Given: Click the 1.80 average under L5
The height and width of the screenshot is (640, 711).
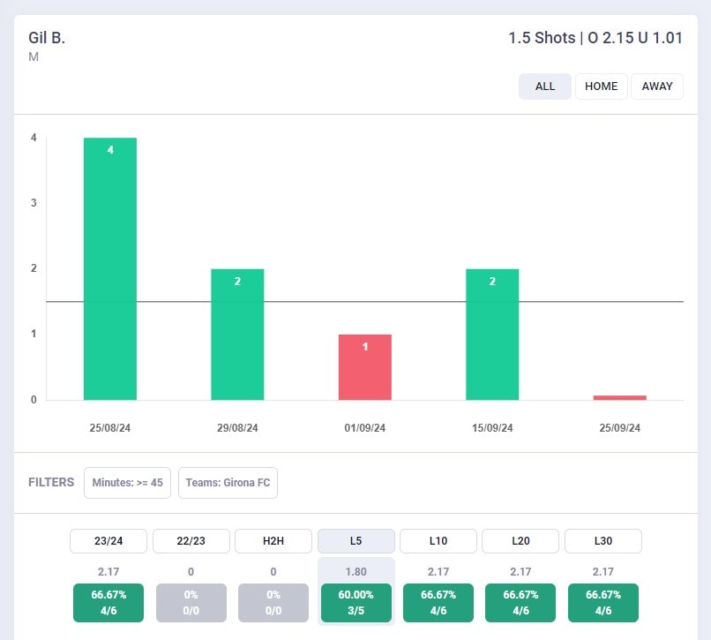Looking at the screenshot, I should (356, 571).
